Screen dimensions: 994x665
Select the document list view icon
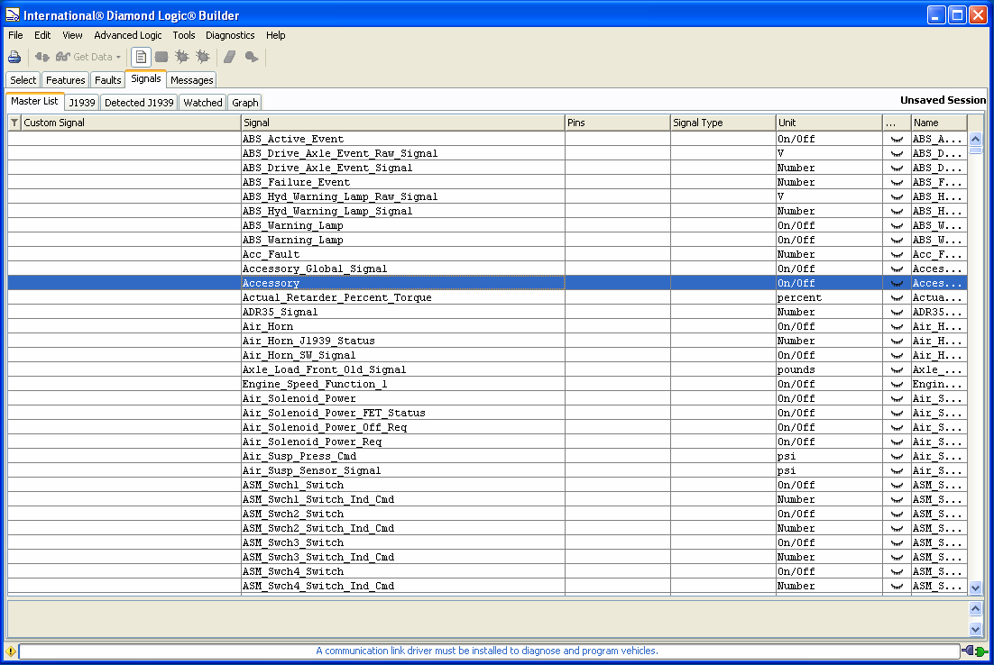(141, 57)
